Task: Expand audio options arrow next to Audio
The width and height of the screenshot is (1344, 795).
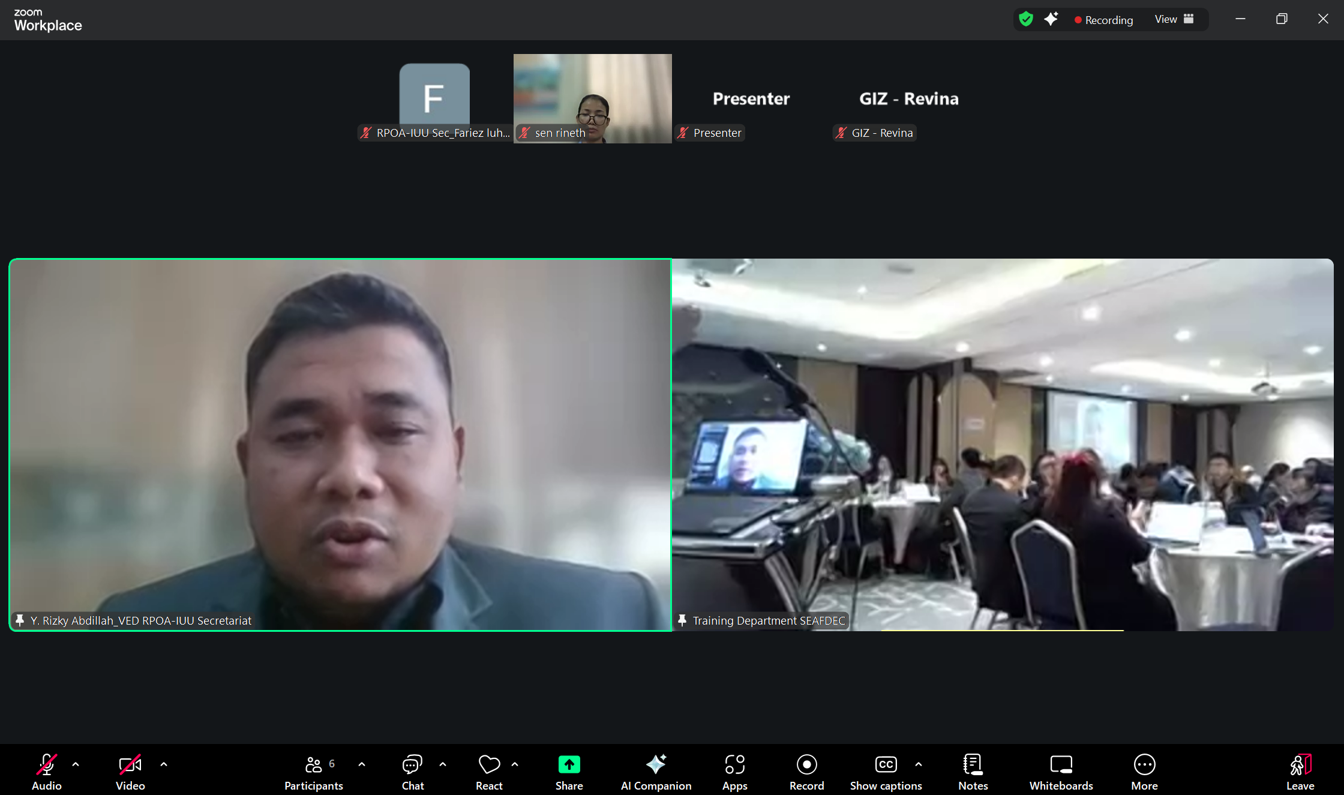Action: click(x=76, y=764)
